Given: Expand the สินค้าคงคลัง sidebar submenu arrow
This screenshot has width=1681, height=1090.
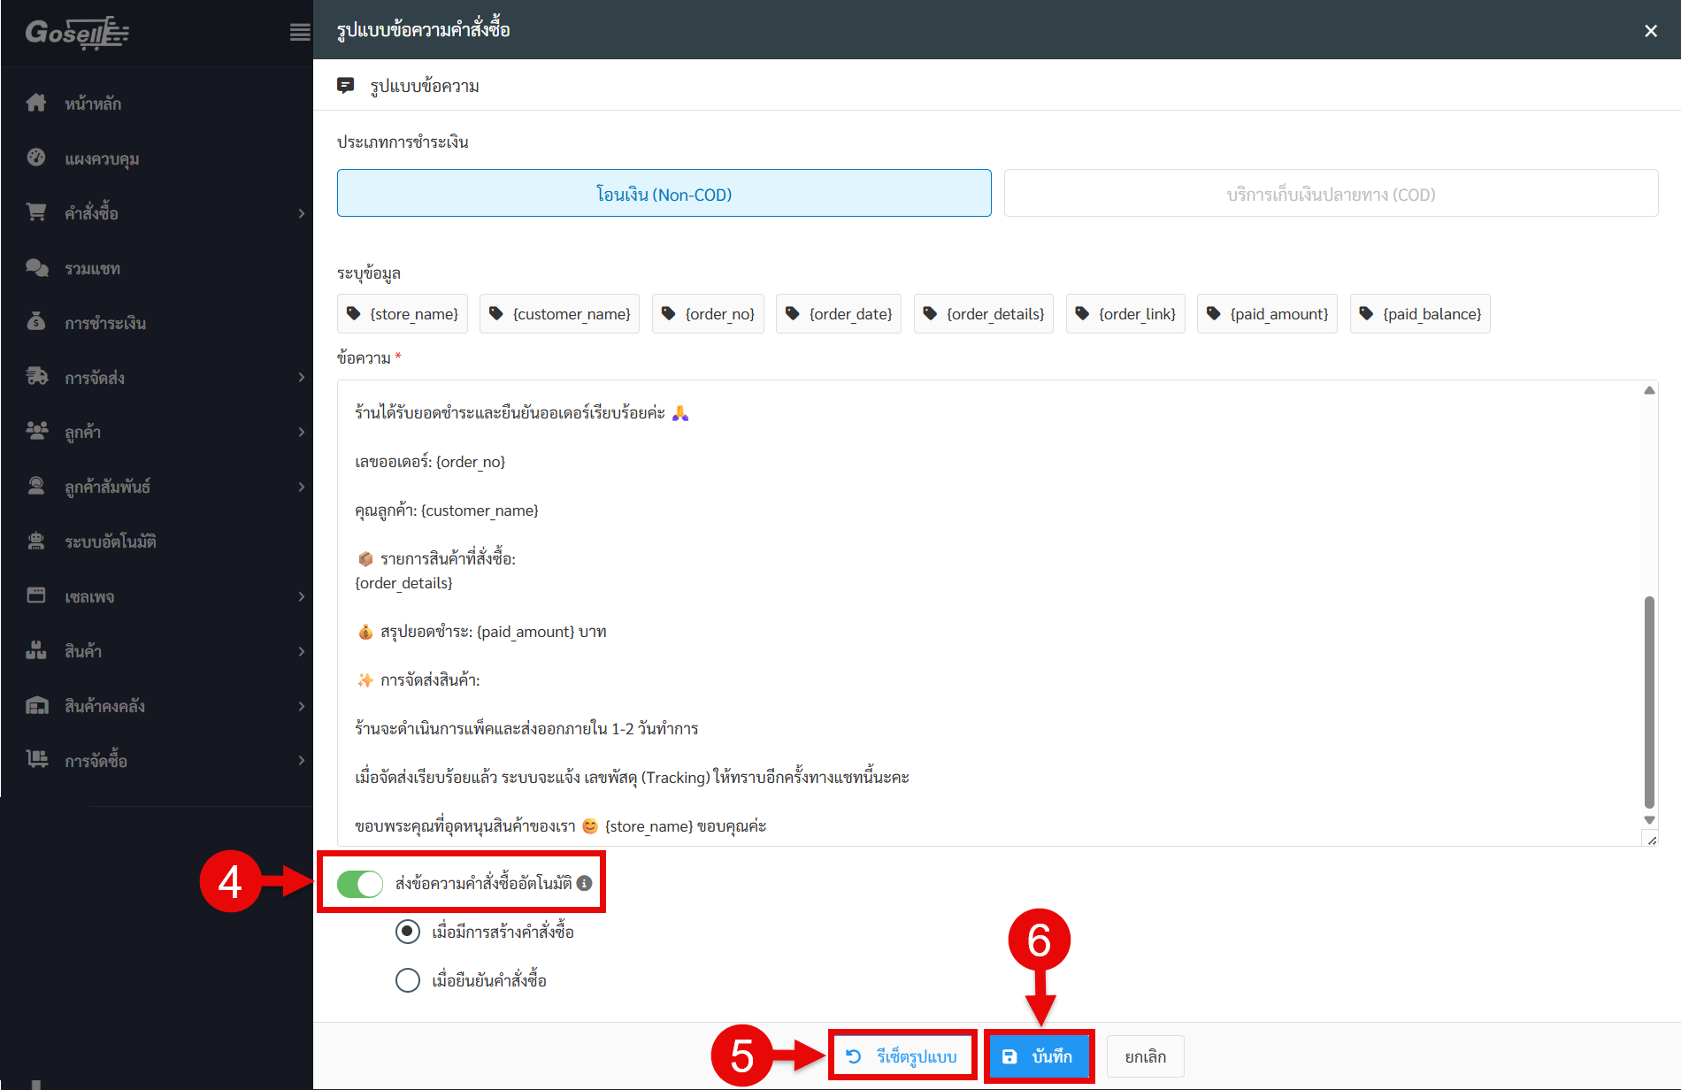Looking at the screenshot, I should pos(301,706).
